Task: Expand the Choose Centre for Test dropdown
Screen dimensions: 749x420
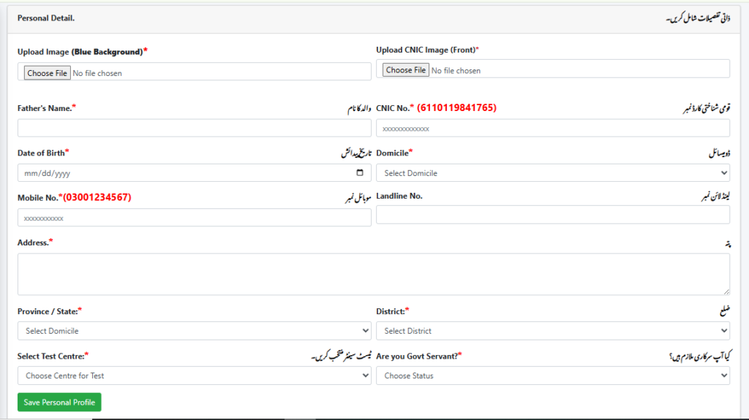Action: (194, 375)
